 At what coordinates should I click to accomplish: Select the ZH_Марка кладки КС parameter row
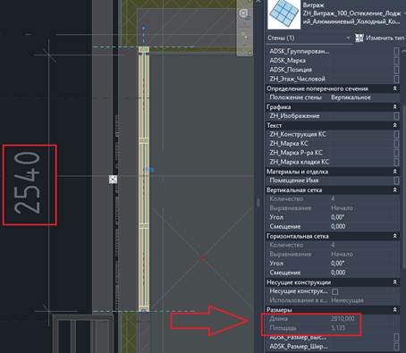point(333,162)
